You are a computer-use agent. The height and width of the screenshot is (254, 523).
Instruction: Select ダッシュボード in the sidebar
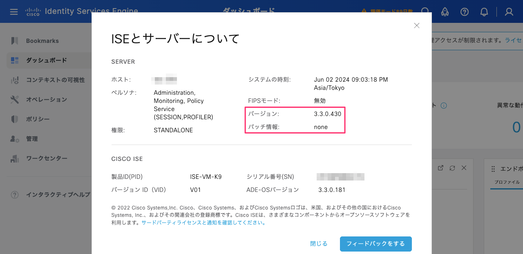(47, 60)
